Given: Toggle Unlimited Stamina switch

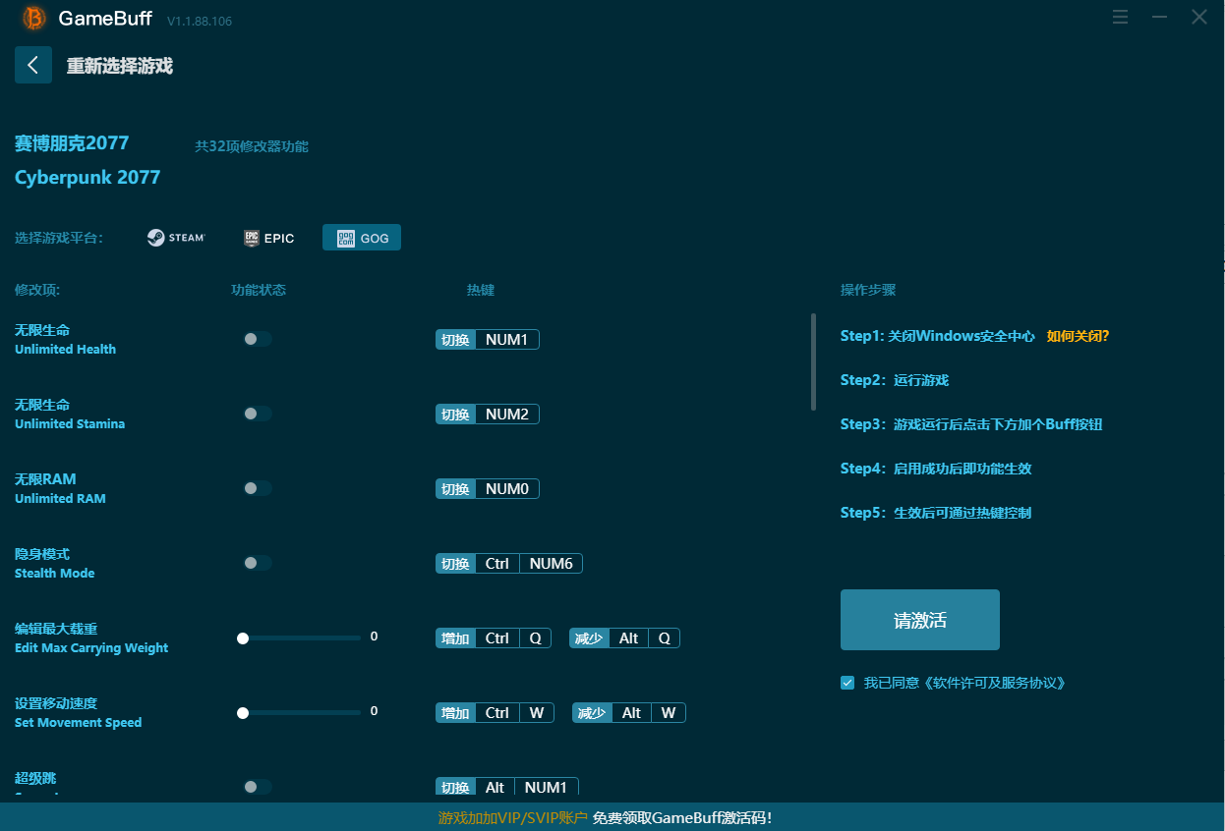Looking at the screenshot, I should coord(258,414).
